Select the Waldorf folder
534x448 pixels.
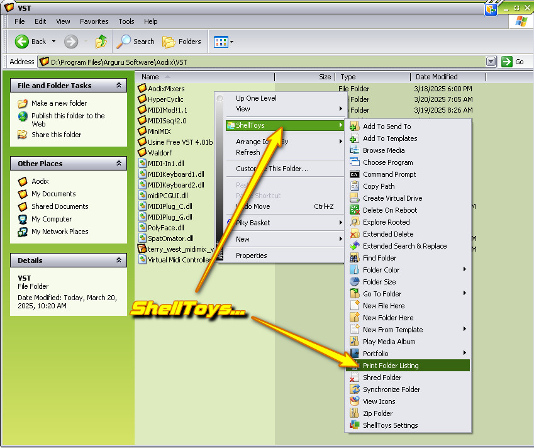click(159, 153)
